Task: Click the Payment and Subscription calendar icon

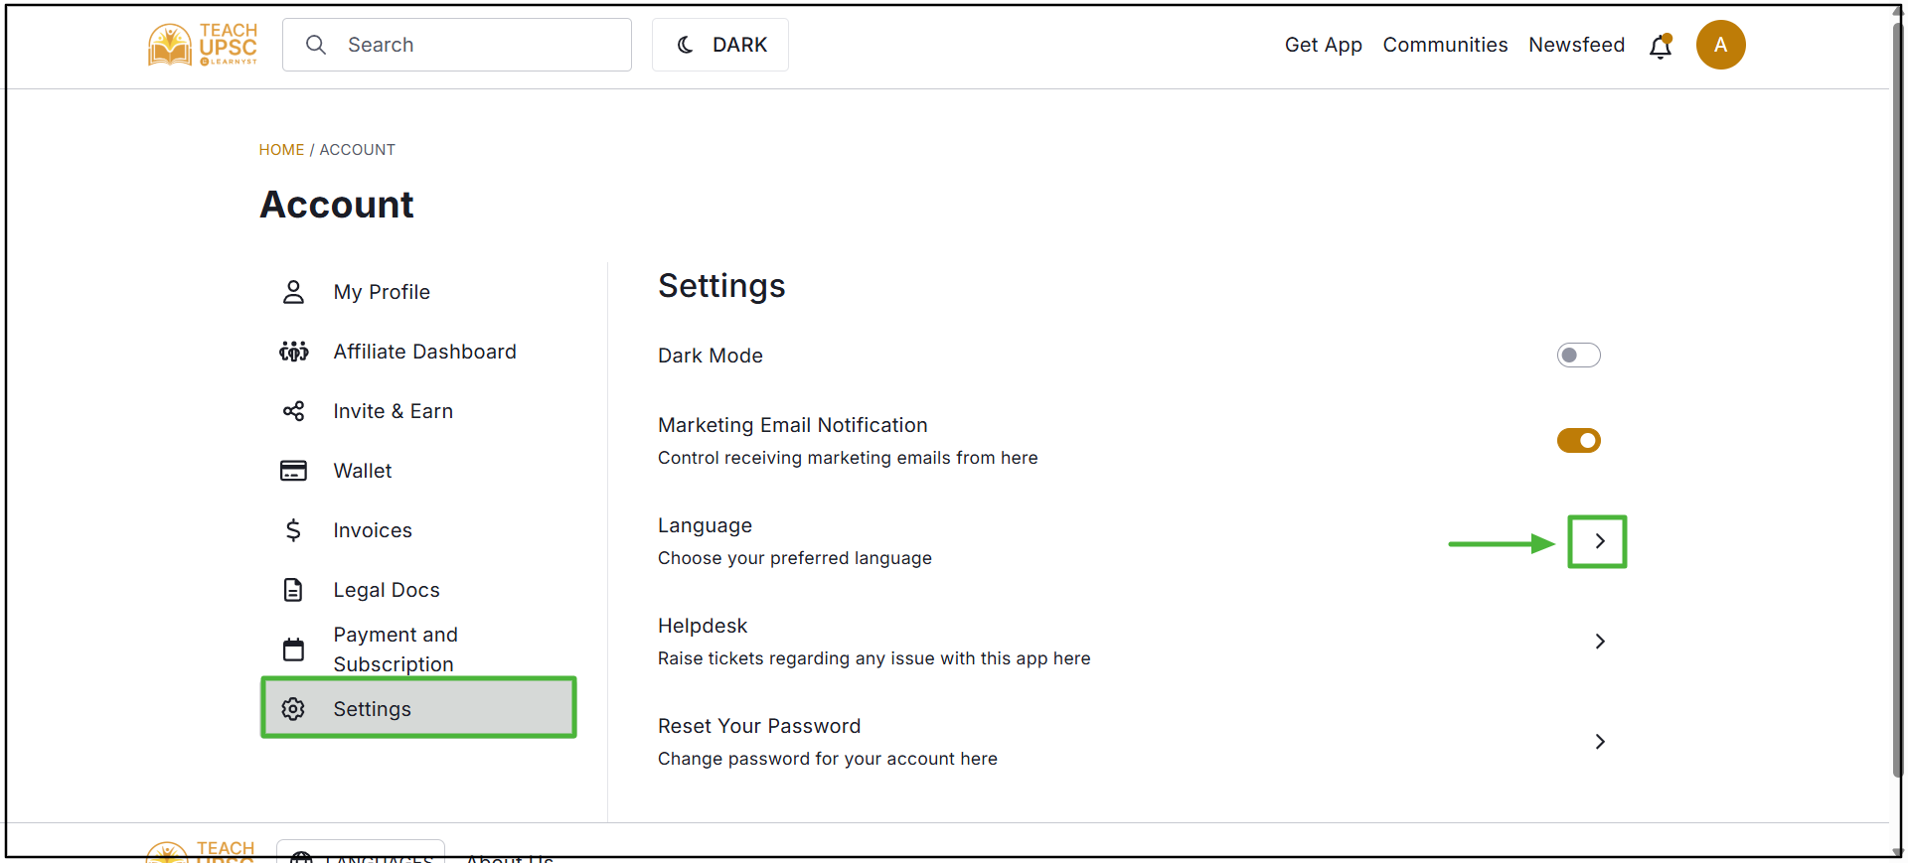Action: [x=293, y=649]
